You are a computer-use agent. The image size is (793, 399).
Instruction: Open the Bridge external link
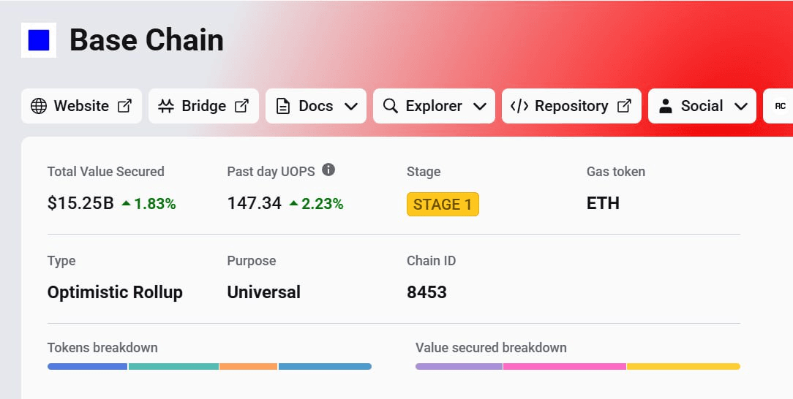click(241, 106)
